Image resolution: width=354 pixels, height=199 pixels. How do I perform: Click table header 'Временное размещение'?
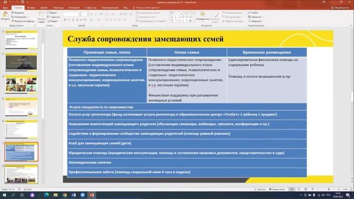(267, 53)
